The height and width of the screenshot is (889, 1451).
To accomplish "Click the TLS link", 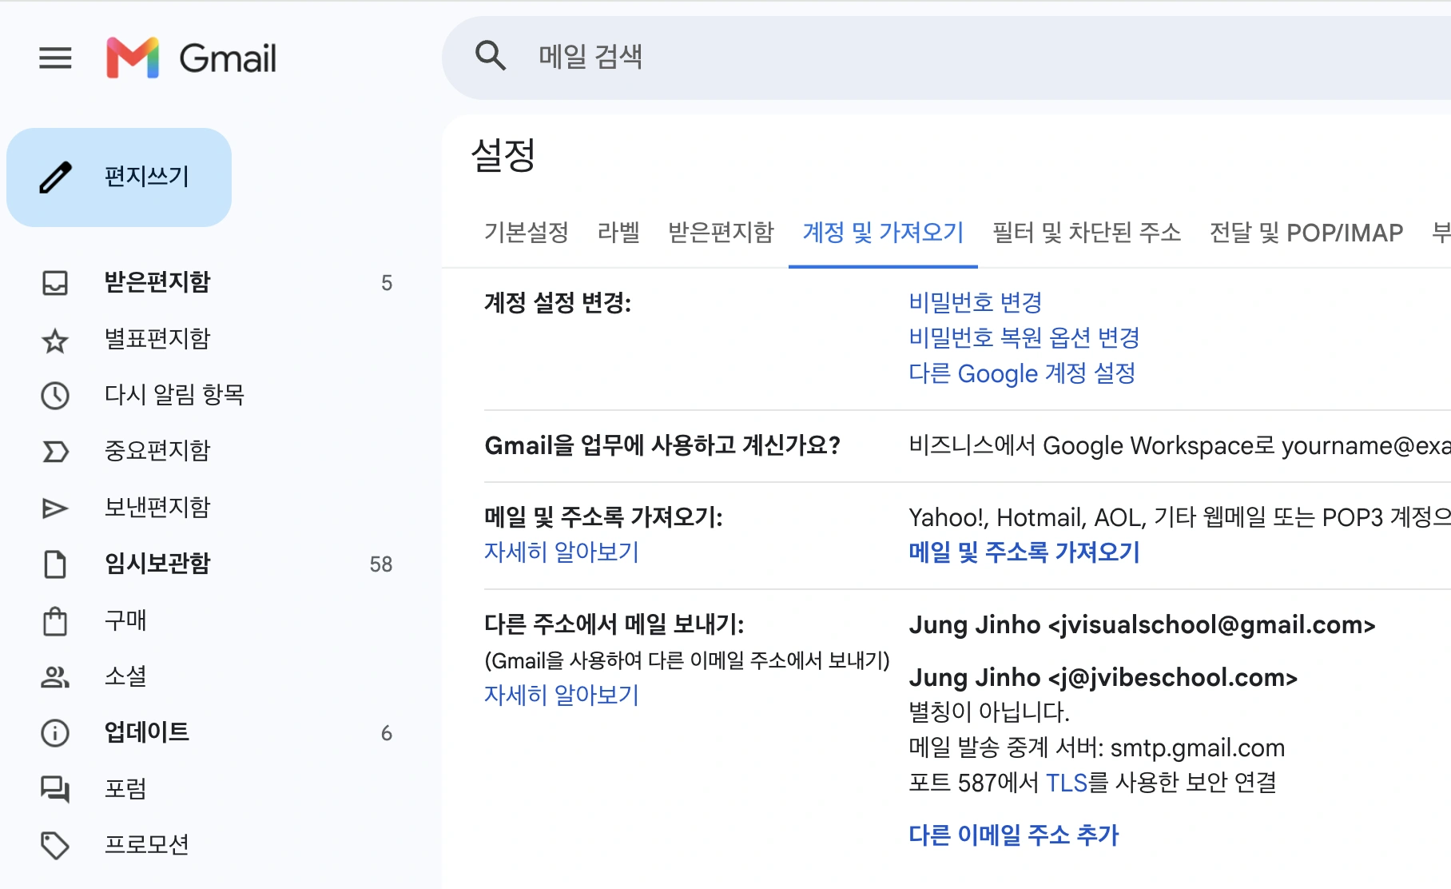I will click(1067, 782).
